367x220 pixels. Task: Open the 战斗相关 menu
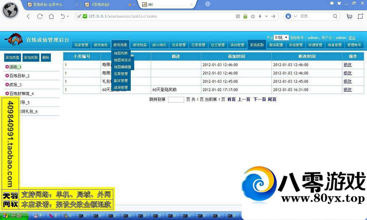pyautogui.click(x=159, y=45)
